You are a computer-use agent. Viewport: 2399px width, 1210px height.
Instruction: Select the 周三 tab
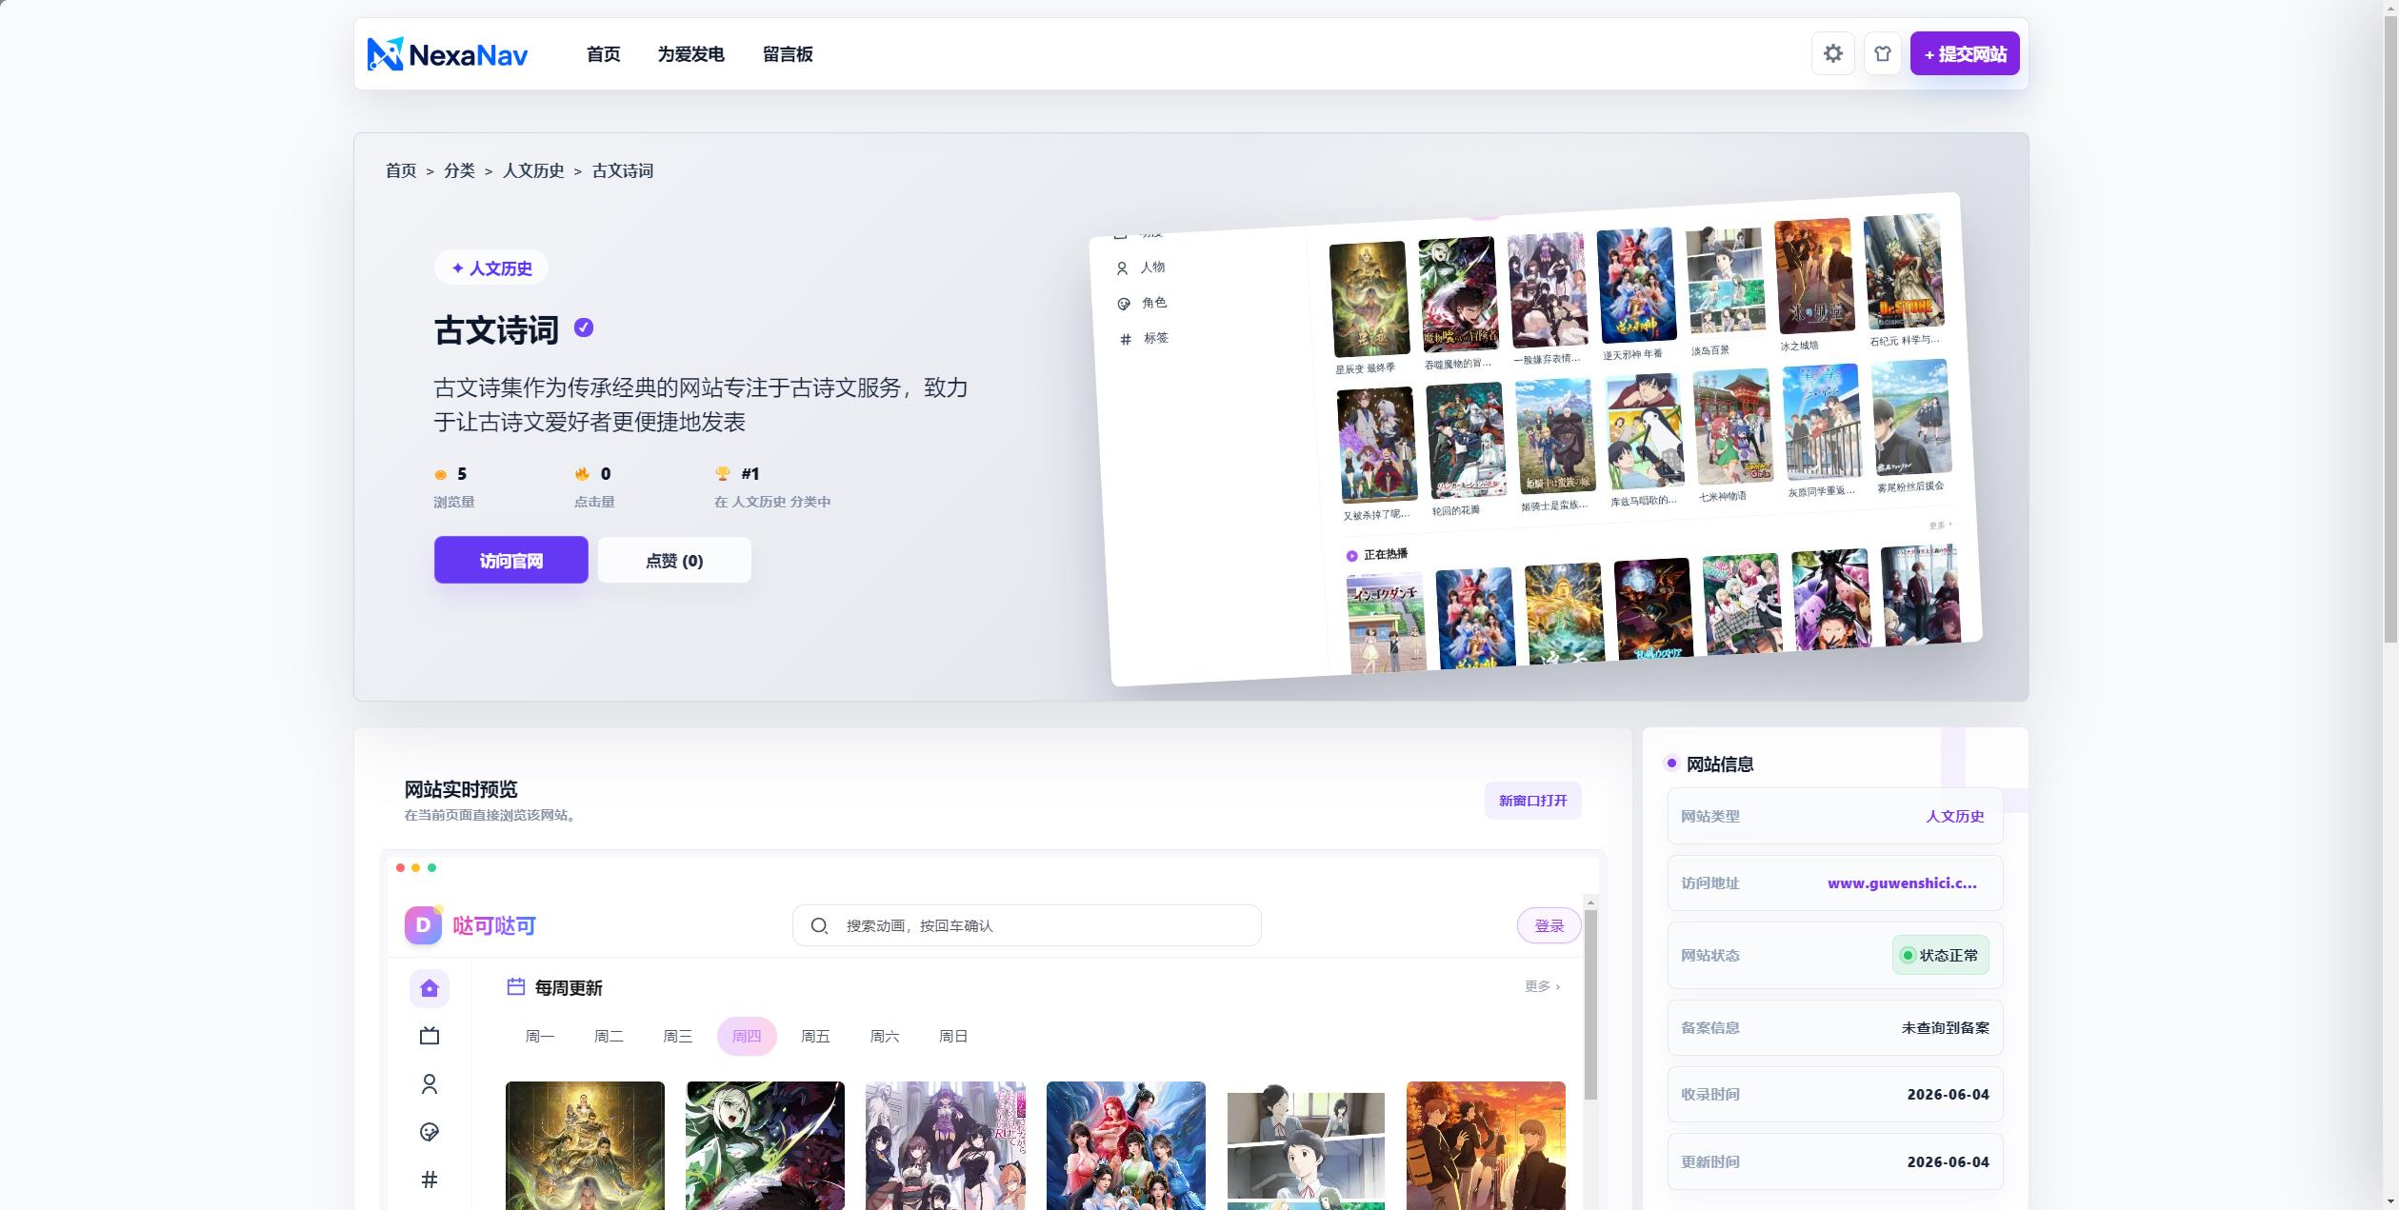678,1036
